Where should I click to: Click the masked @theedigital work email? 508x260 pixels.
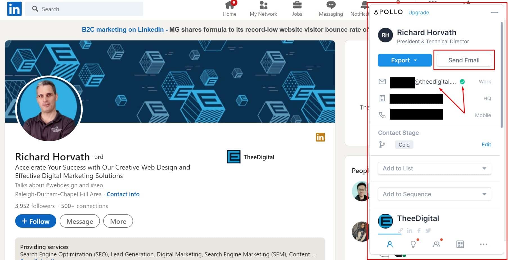point(423,82)
